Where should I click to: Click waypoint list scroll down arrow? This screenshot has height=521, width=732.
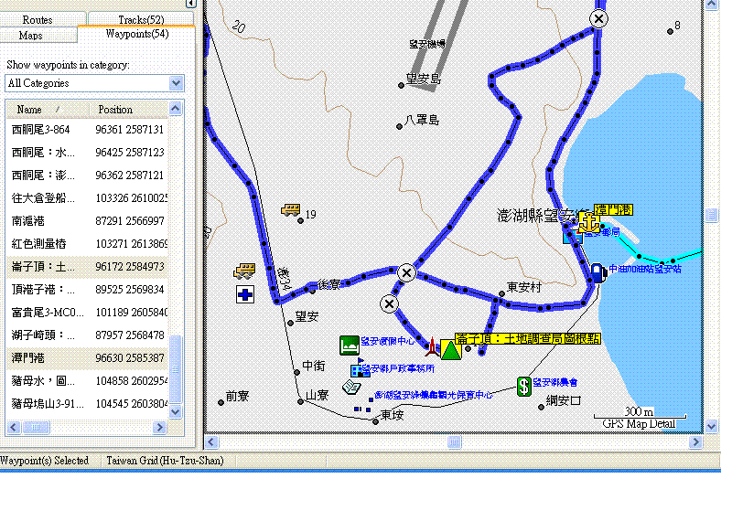click(175, 412)
